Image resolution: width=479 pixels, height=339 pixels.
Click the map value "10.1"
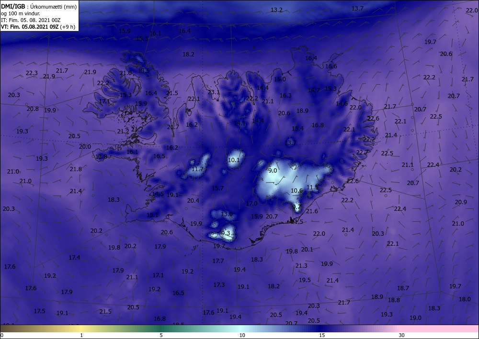click(234, 160)
